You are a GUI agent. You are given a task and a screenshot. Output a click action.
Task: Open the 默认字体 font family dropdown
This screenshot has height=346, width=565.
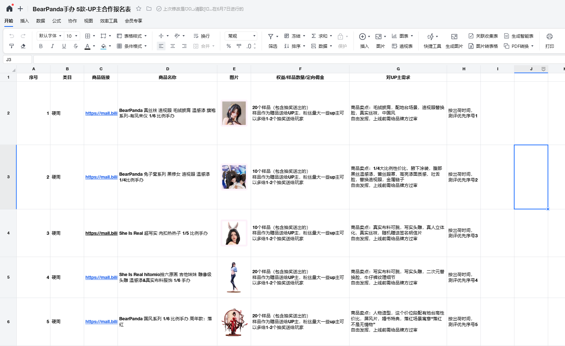tap(50, 36)
